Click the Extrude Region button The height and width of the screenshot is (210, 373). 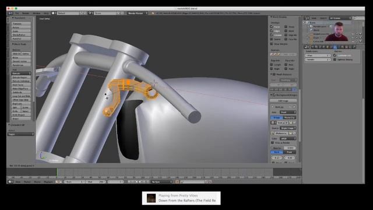[21, 77]
